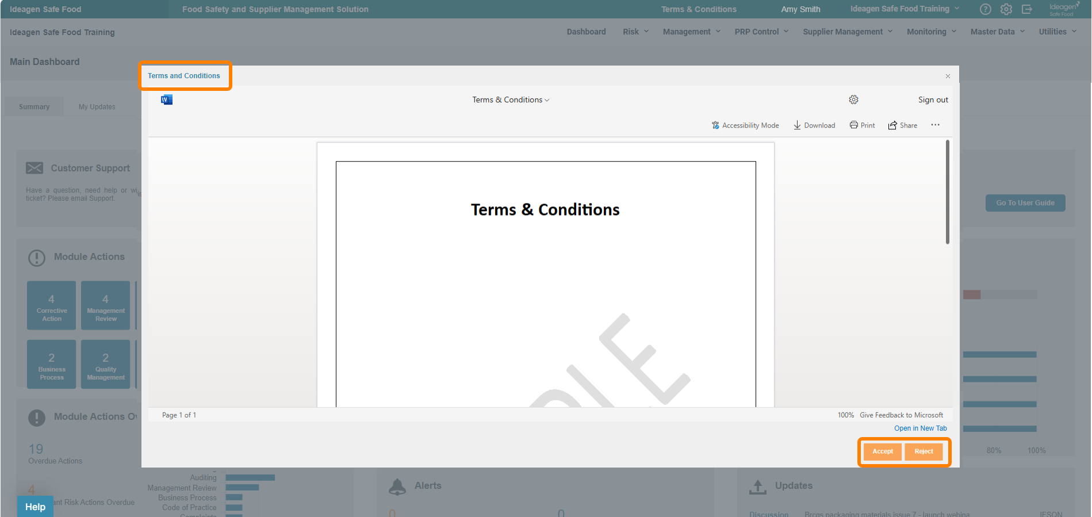The width and height of the screenshot is (1092, 517).
Task: Click the Download icon in viewer toolbar
Action: [x=797, y=125]
